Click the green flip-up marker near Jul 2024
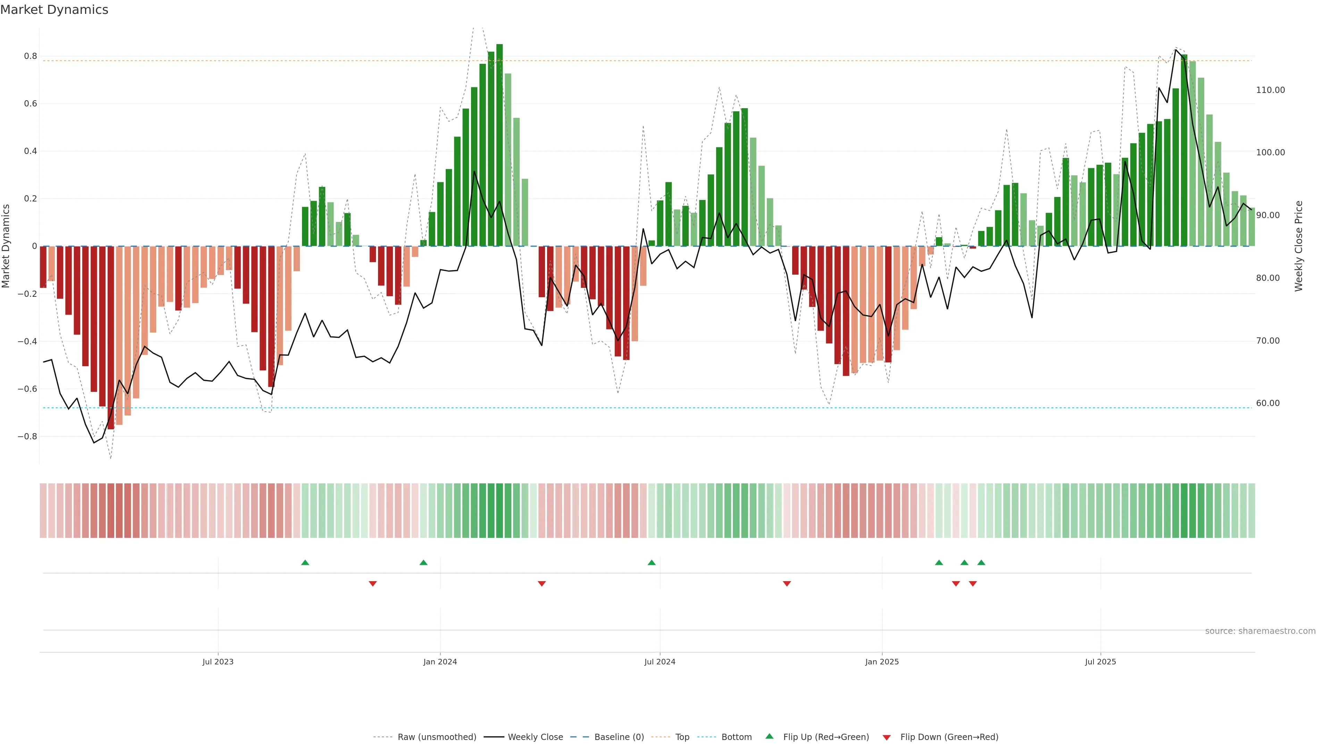This screenshot has width=1333, height=749. [652, 562]
